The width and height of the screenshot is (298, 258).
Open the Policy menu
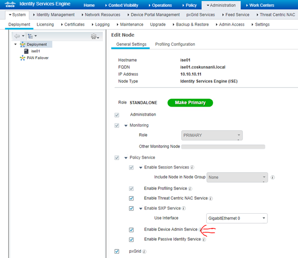[x=190, y=5]
